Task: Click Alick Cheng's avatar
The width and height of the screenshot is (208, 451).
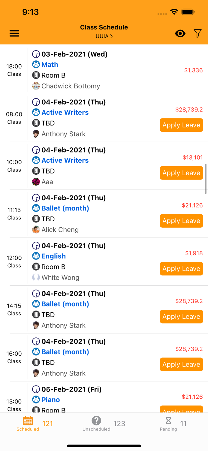Action: pyautogui.click(x=36, y=229)
